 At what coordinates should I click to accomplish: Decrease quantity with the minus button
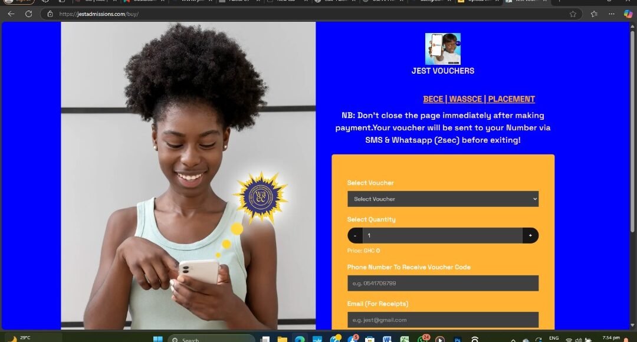click(x=355, y=236)
